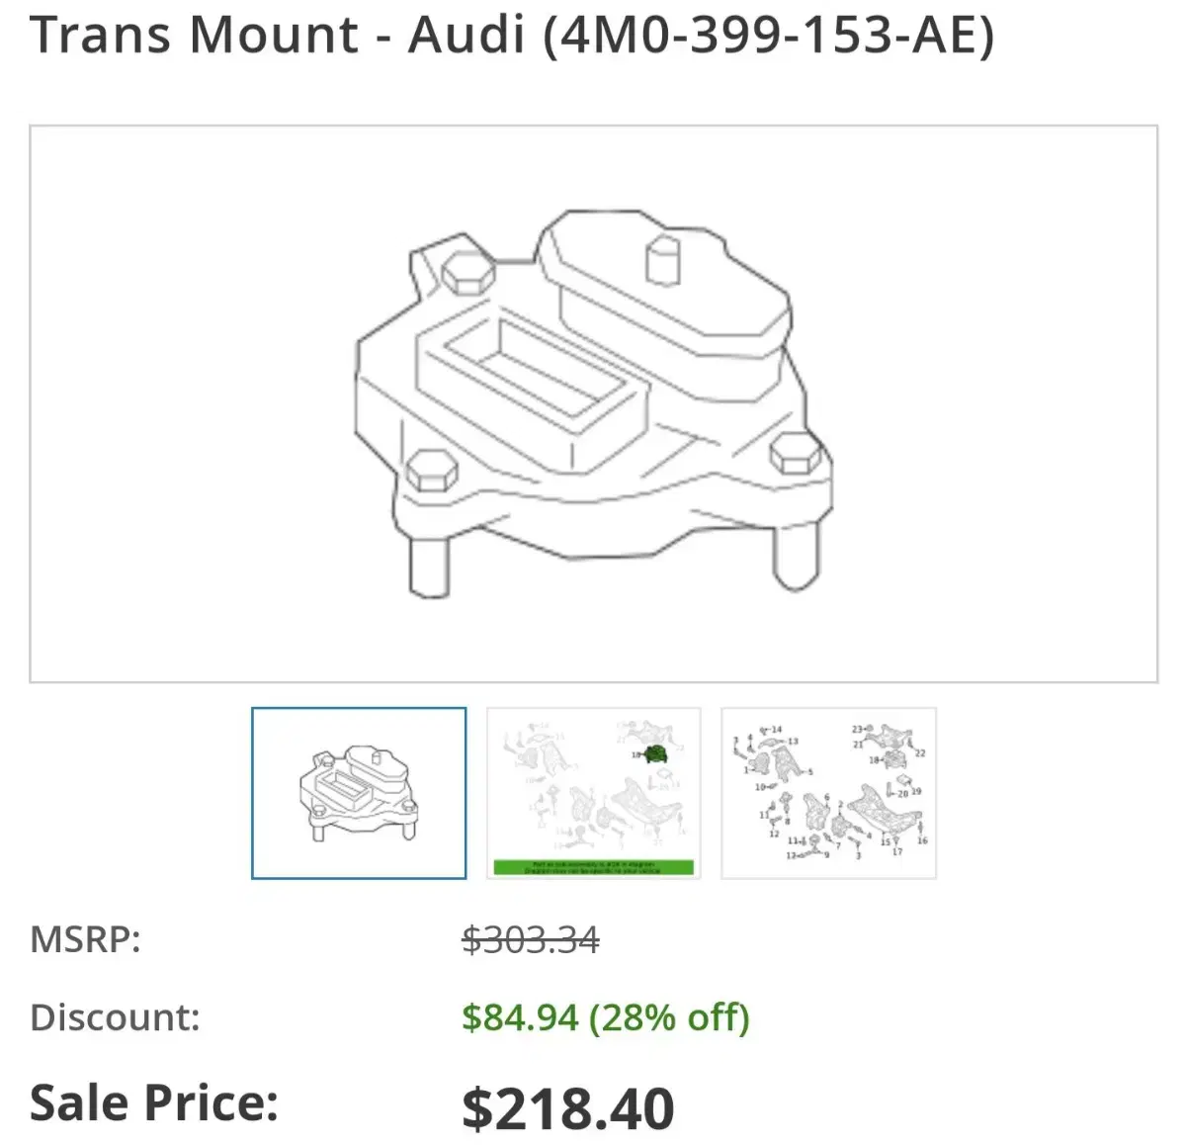Image resolution: width=1186 pixels, height=1145 pixels.
Task: Click the MSRP label
Action: click(x=86, y=938)
